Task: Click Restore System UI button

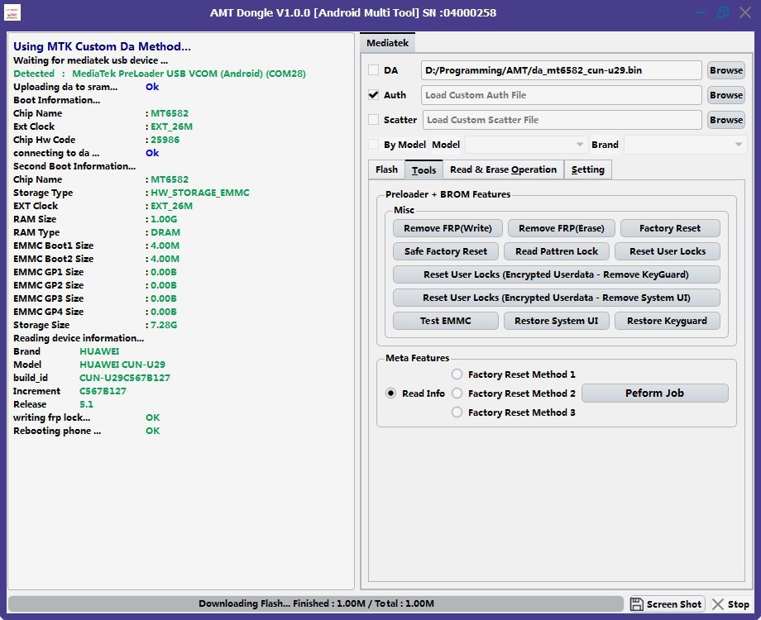Action: coord(556,321)
